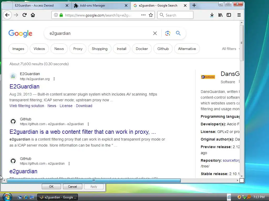Click the horizontal scrollbar right arrow
This screenshot has height=201, width=269.
click(237, 180)
